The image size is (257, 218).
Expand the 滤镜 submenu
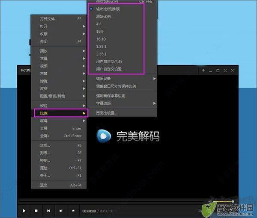pyautogui.click(x=59, y=81)
